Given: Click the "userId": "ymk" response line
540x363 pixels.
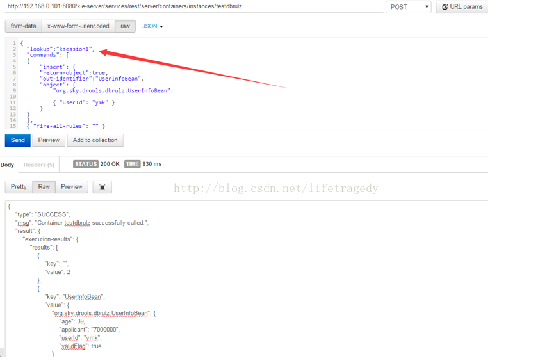Looking at the screenshot, I should [x=80, y=338].
